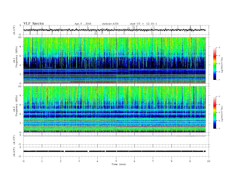Image resolution: width=235 pixels, height=181 pixels.
Task: Click the "-7" label on ch.2 colorbar
Action: click(219, 129)
